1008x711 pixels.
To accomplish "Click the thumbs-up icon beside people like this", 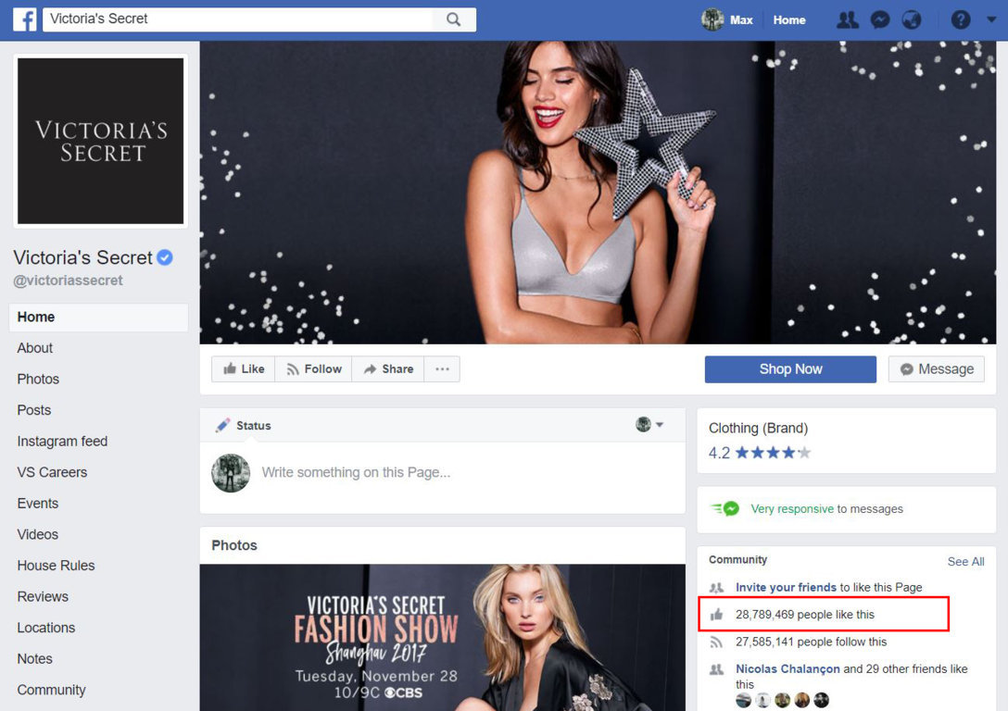I will pos(716,615).
